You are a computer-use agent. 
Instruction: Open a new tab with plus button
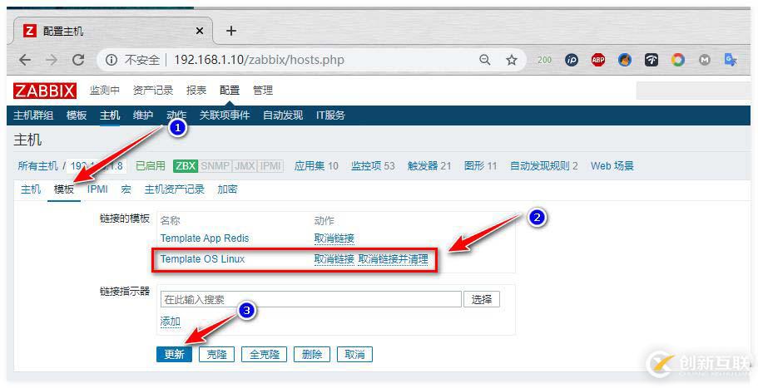click(x=231, y=31)
